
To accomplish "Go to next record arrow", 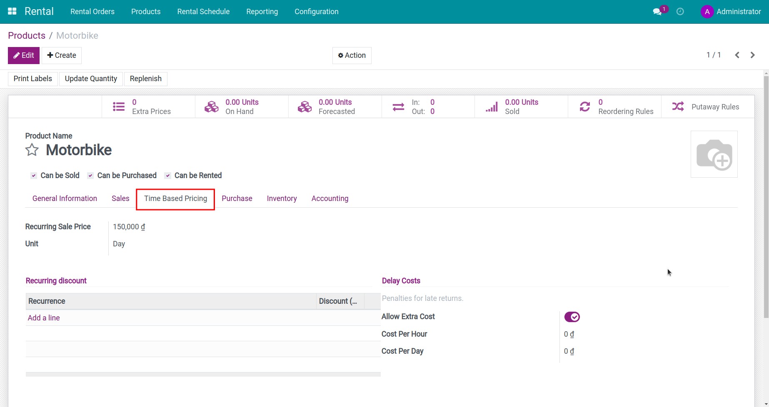I will (752, 55).
